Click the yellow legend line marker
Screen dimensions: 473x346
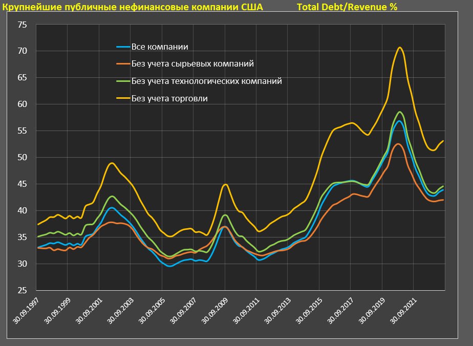coord(123,98)
